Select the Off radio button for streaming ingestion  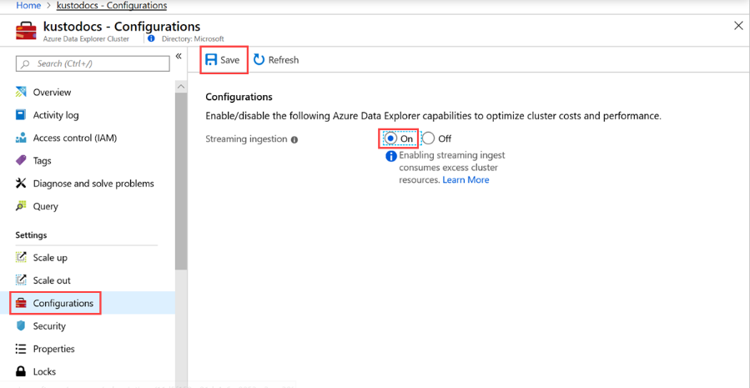click(429, 139)
